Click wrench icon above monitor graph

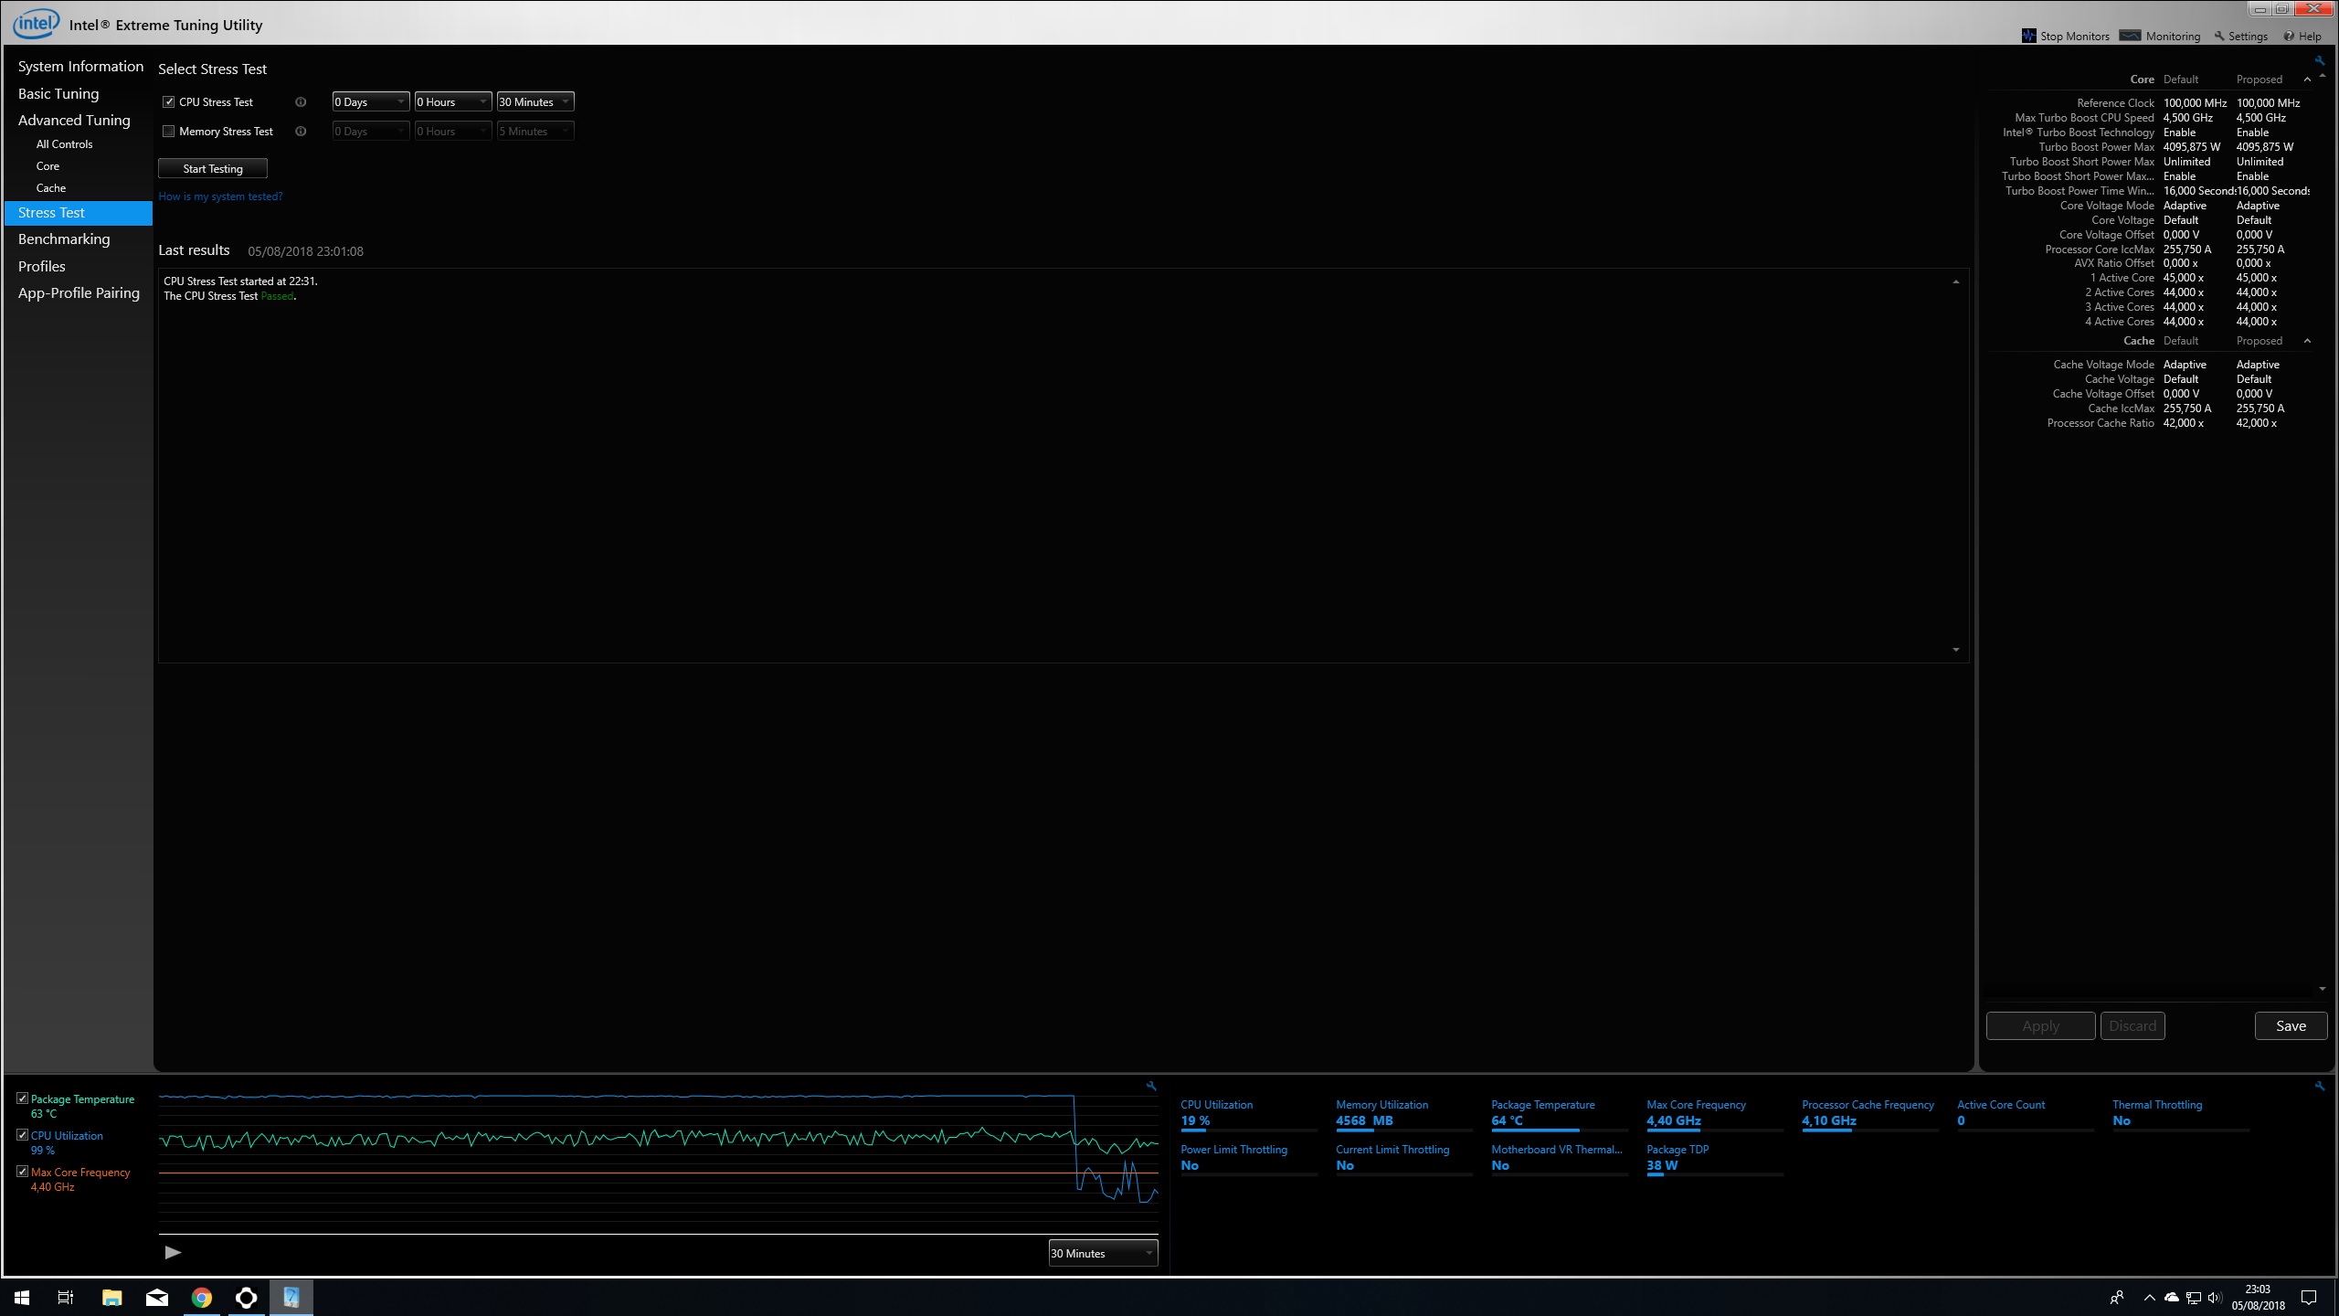(x=1151, y=1086)
